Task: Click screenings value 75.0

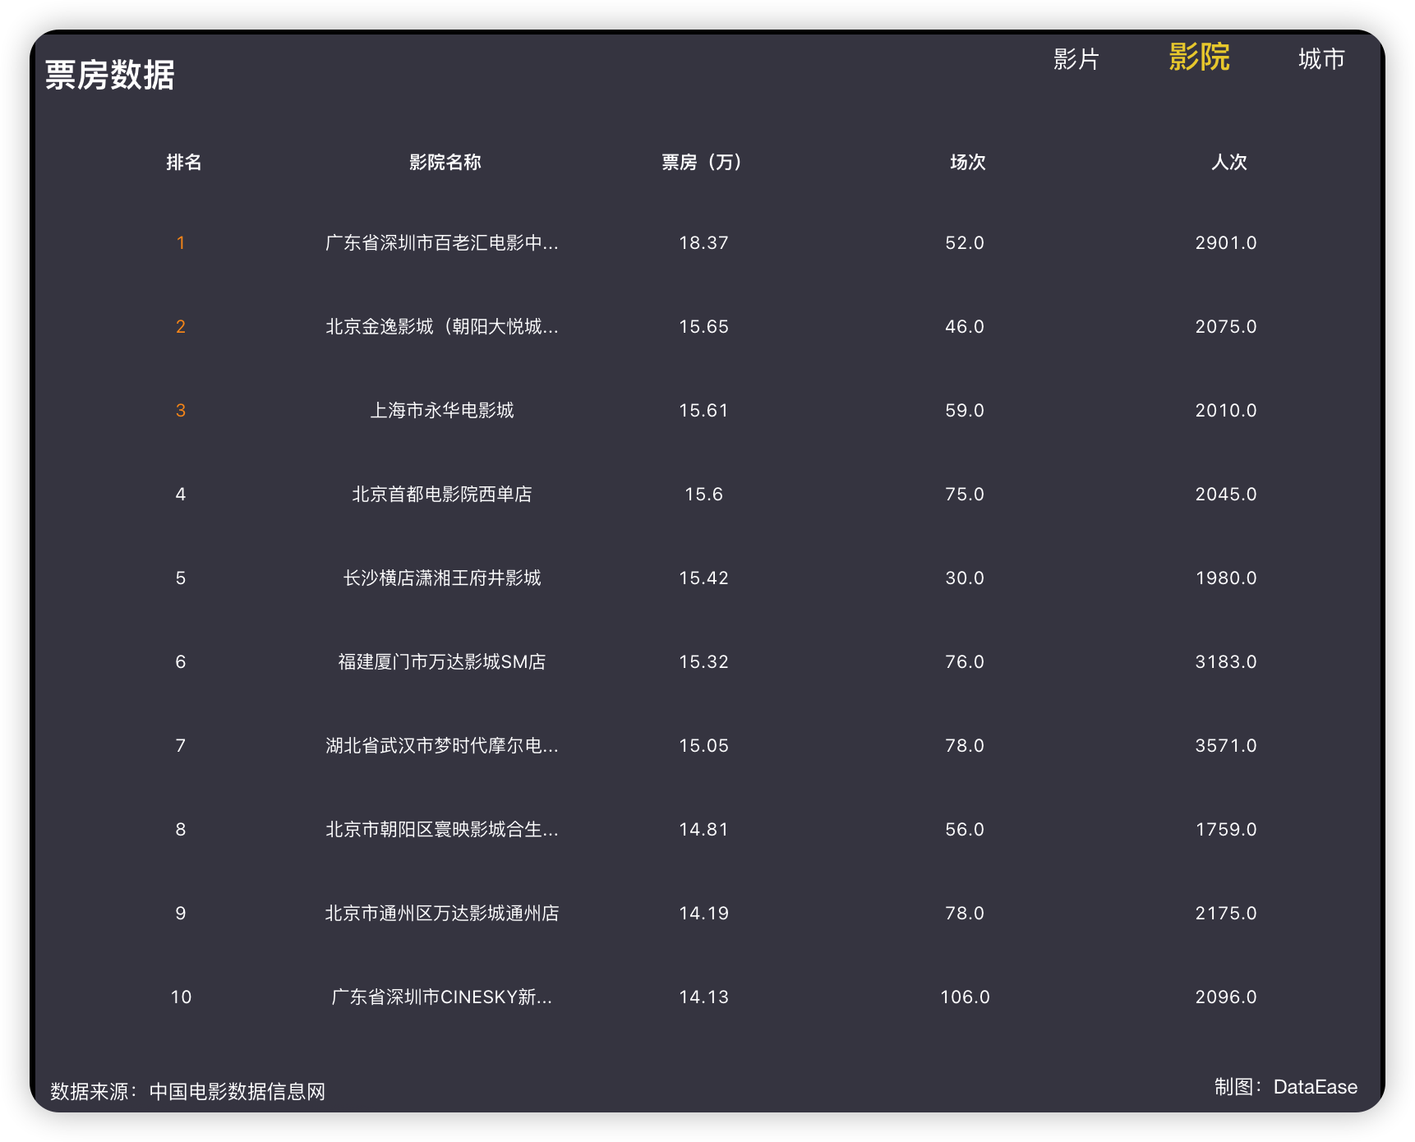Action: pyautogui.click(x=965, y=495)
